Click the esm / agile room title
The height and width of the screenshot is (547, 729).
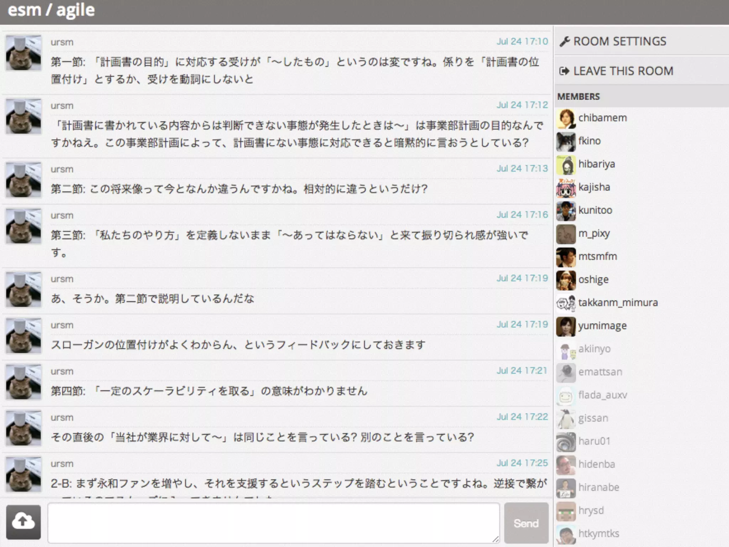(x=51, y=10)
